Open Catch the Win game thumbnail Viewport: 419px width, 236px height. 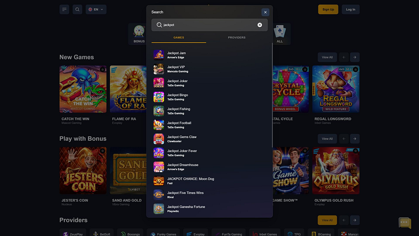(x=83, y=89)
